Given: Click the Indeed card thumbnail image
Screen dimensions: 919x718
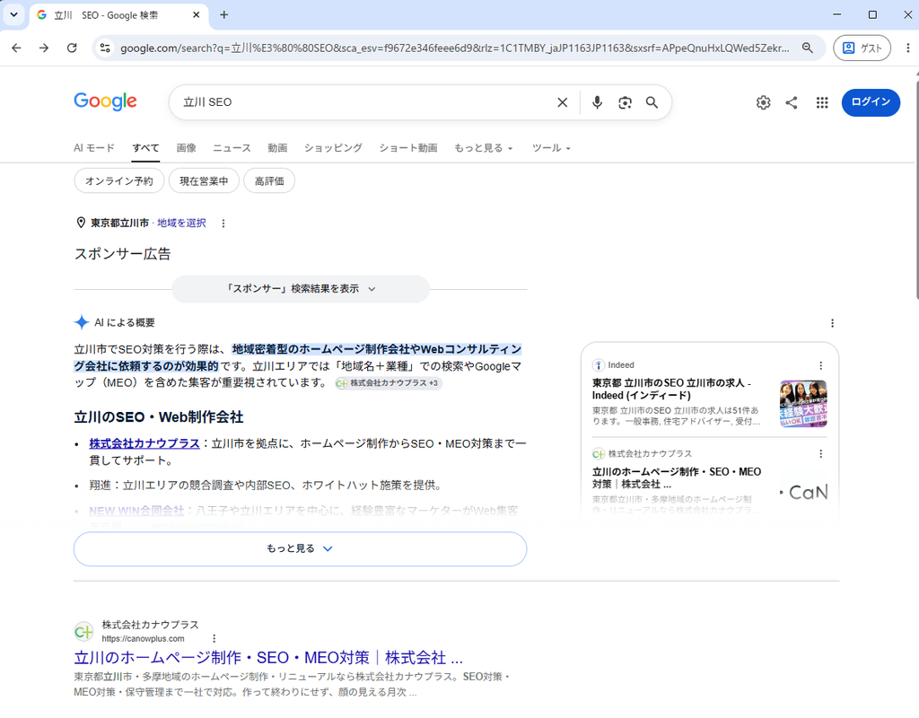Looking at the screenshot, I should click(x=803, y=403).
